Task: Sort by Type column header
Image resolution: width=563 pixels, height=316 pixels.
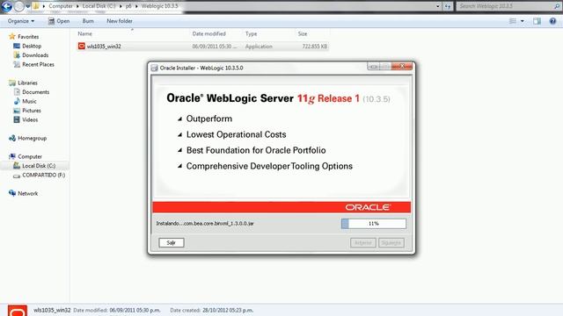Action: (x=251, y=33)
